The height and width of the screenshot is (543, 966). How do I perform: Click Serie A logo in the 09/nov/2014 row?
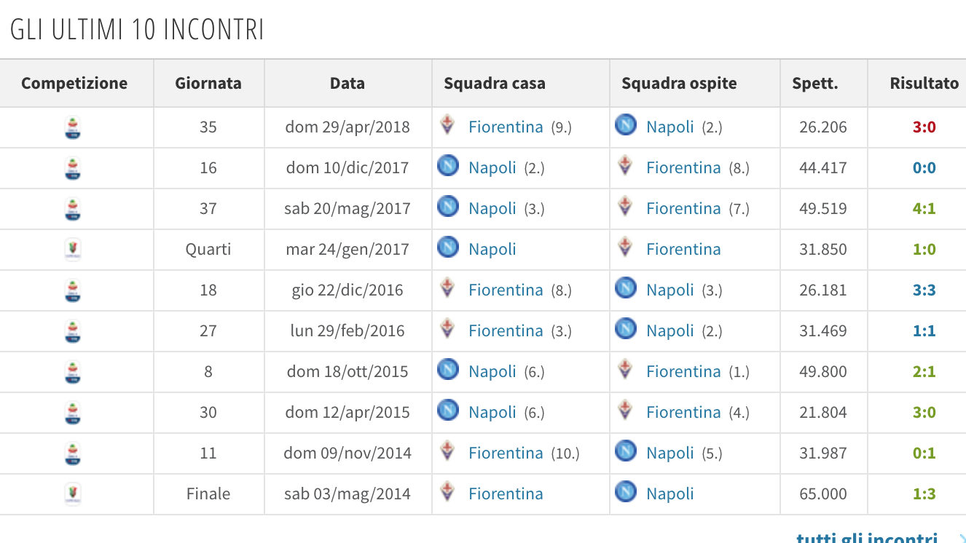[x=73, y=453]
